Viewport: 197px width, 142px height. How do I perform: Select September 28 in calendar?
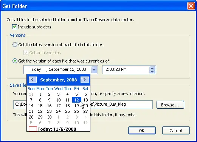point(31,117)
